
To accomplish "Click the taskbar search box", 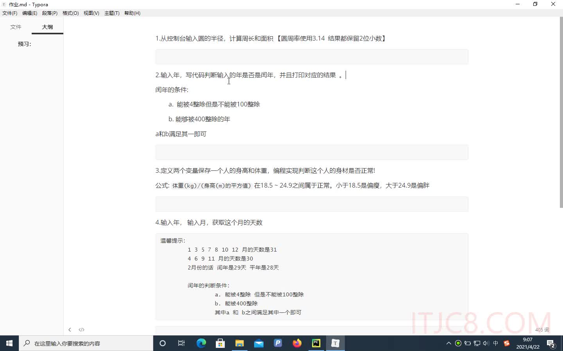I will [86, 343].
